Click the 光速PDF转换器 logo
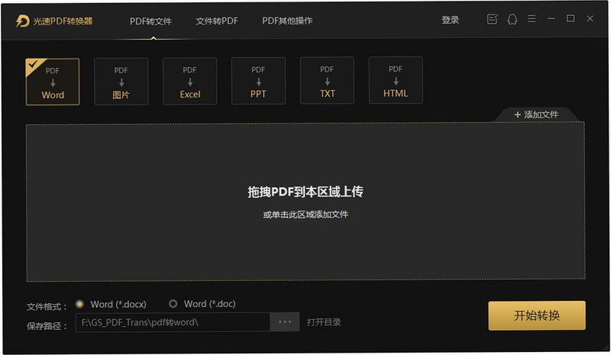This screenshot has width=611, height=355. tap(54, 21)
